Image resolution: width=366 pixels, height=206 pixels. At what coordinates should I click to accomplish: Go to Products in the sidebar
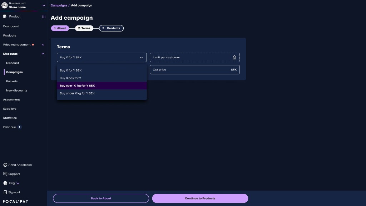tap(10, 35)
